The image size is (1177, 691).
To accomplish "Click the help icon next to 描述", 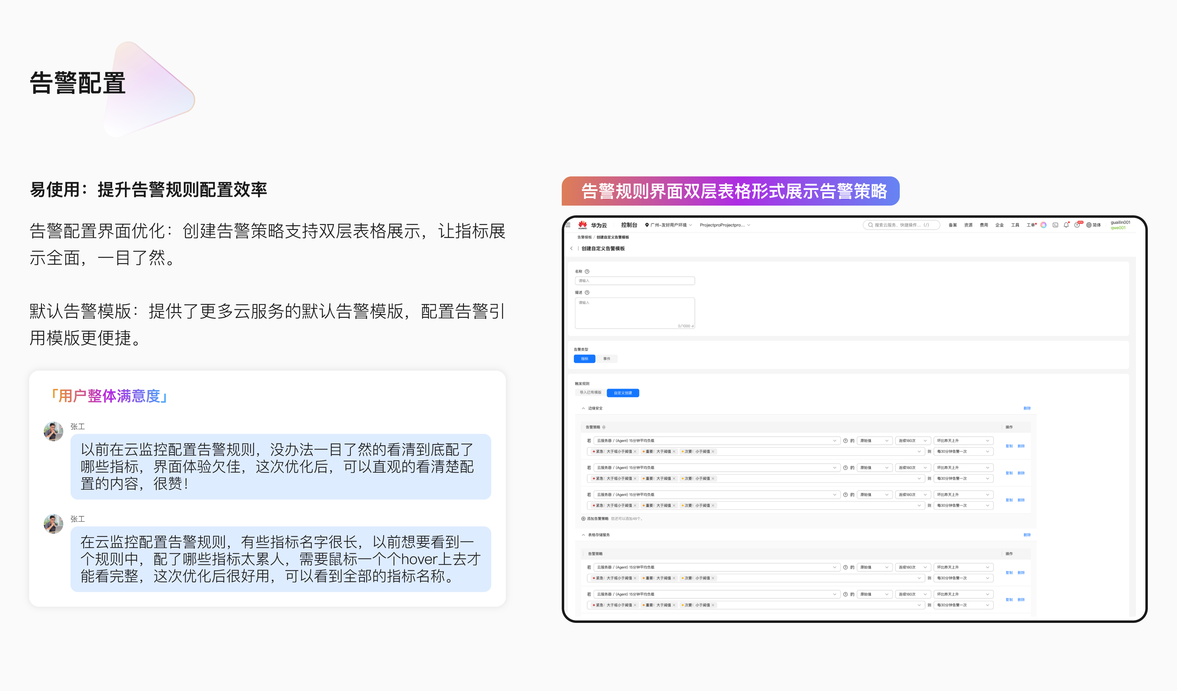I will [x=587, y=293].
